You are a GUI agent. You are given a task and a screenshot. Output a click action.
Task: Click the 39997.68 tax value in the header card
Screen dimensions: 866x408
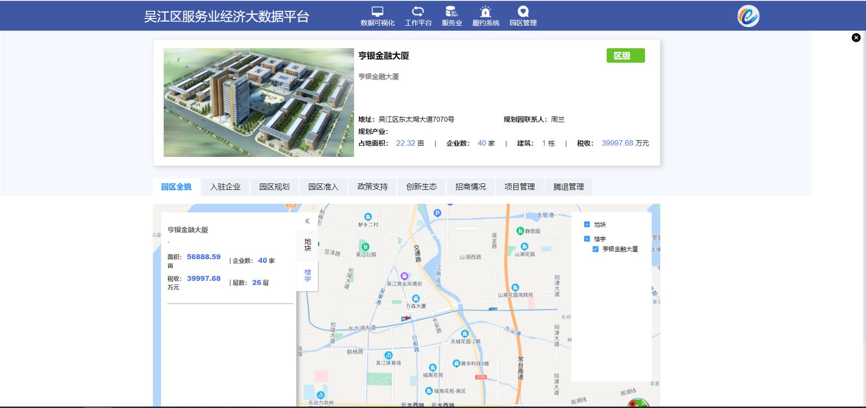[617, 143]
